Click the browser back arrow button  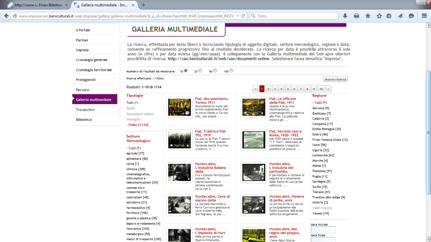(6, 16)
